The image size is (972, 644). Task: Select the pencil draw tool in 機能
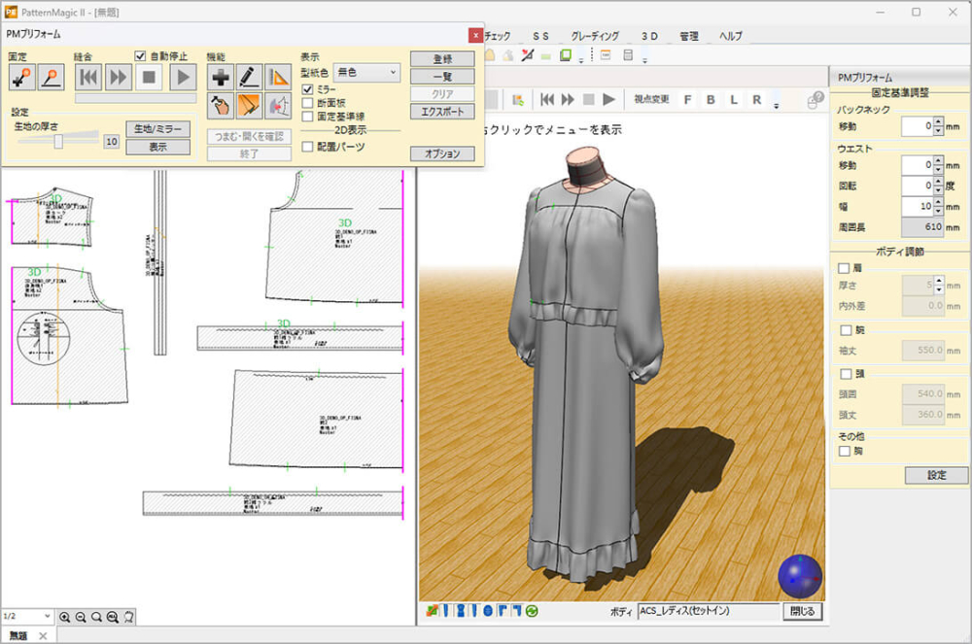click(249, 77)
